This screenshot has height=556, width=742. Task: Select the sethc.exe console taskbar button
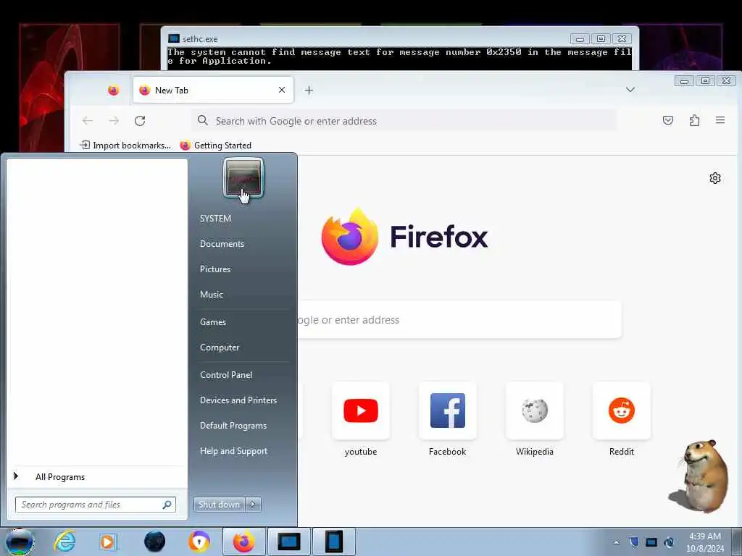(289, 542)
